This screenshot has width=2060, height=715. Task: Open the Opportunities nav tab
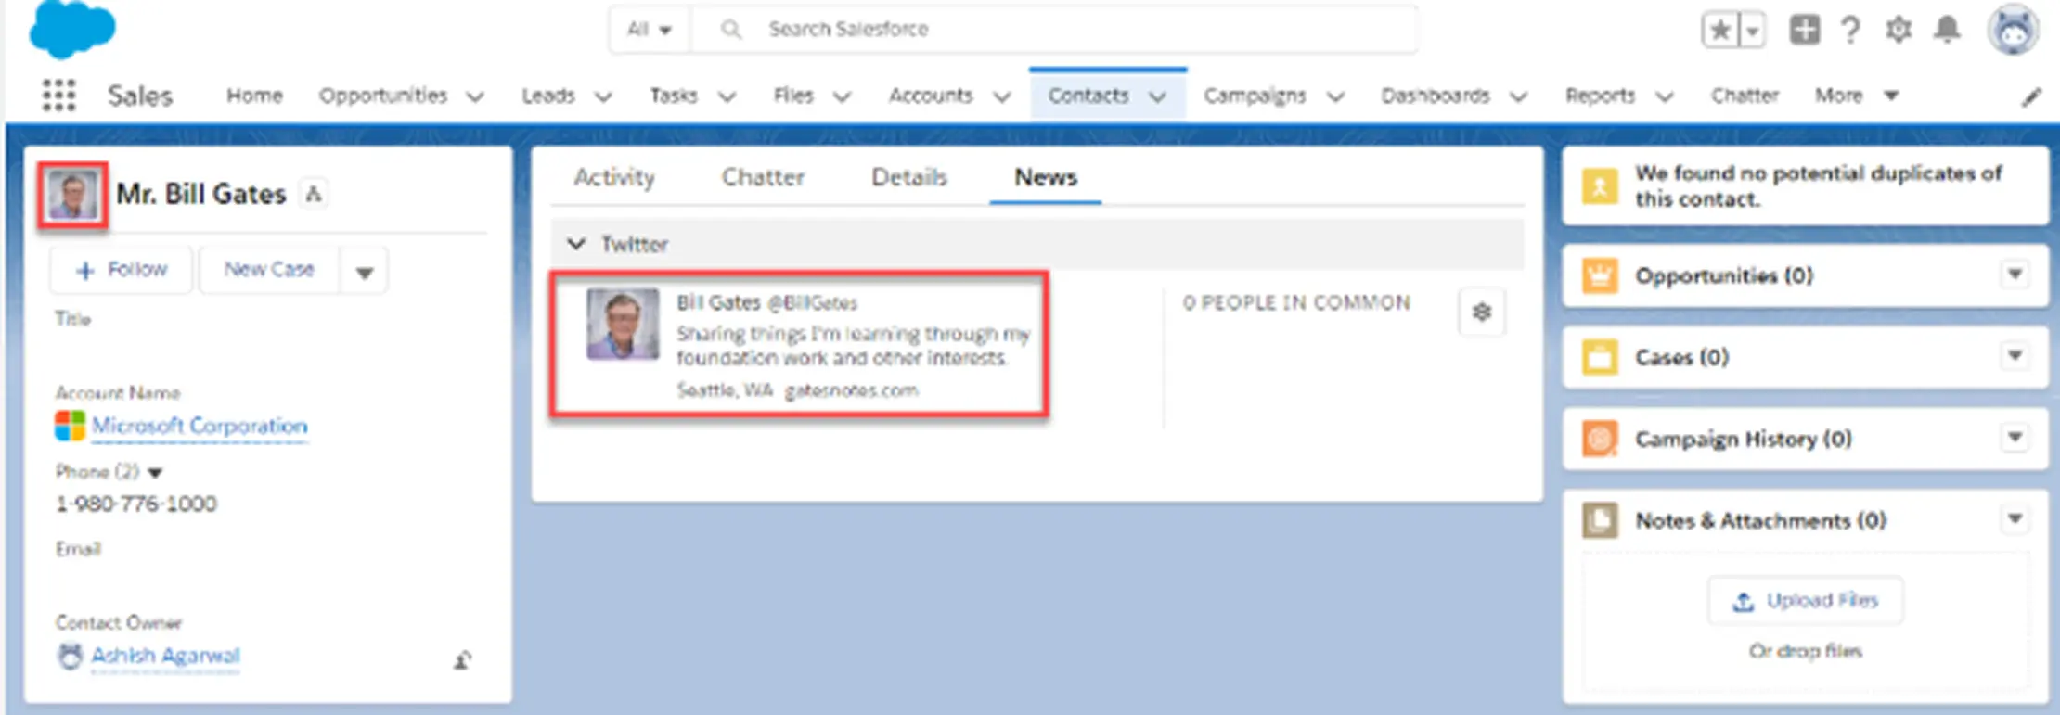click(383, 96)
